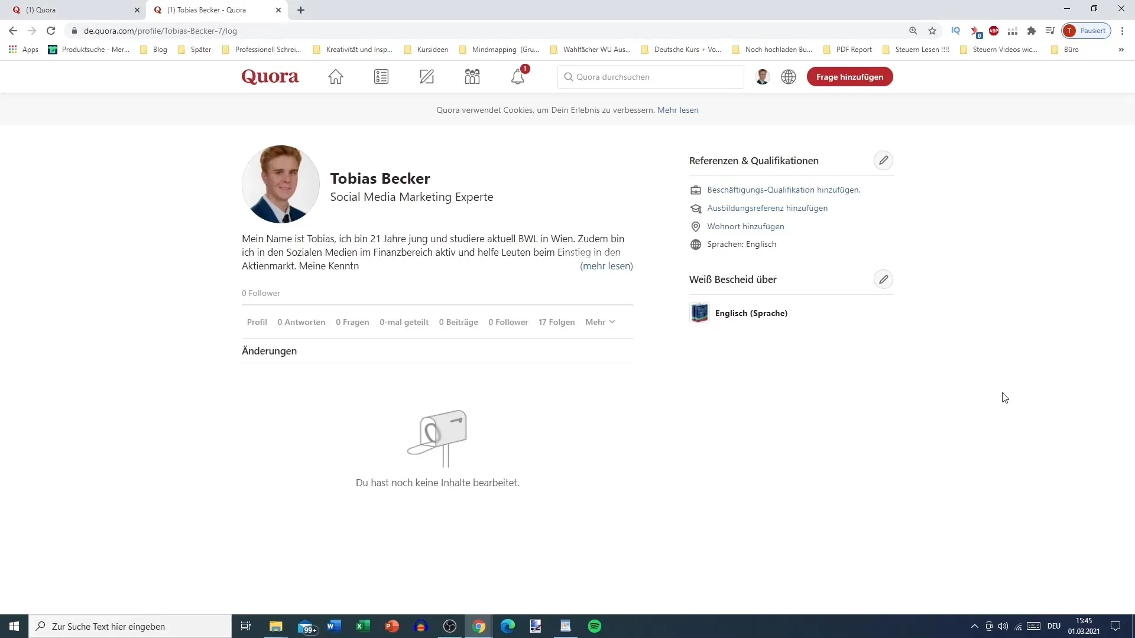Click the Pausiert profile button in Chrome
This screenshot has height=638, width=1135.
click(1087, 31)
